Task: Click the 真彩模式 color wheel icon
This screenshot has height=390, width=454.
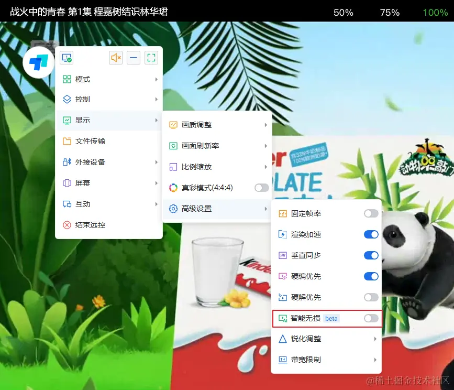Action: [x=173, y=188]
